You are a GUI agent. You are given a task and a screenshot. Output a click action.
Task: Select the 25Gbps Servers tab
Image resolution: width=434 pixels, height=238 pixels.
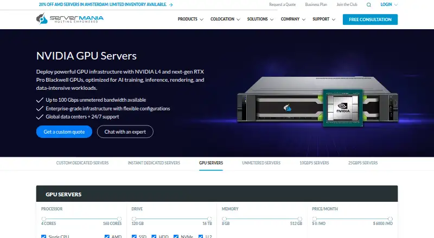[x=363, y=163]
